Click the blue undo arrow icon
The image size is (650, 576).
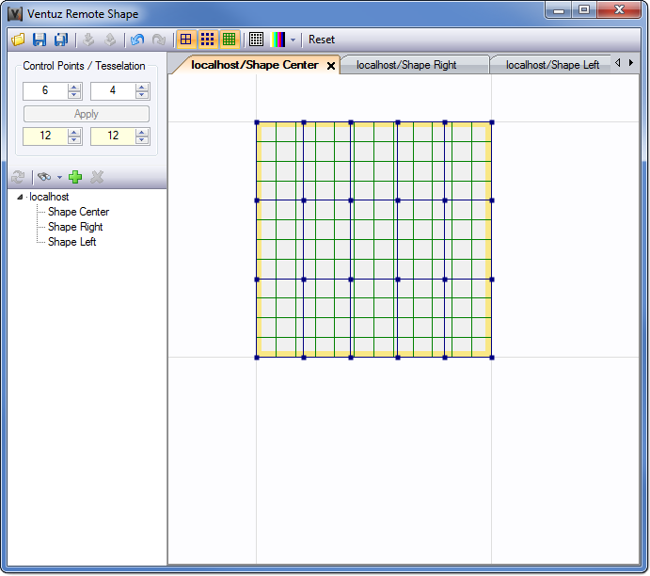[x=137, y=40]
